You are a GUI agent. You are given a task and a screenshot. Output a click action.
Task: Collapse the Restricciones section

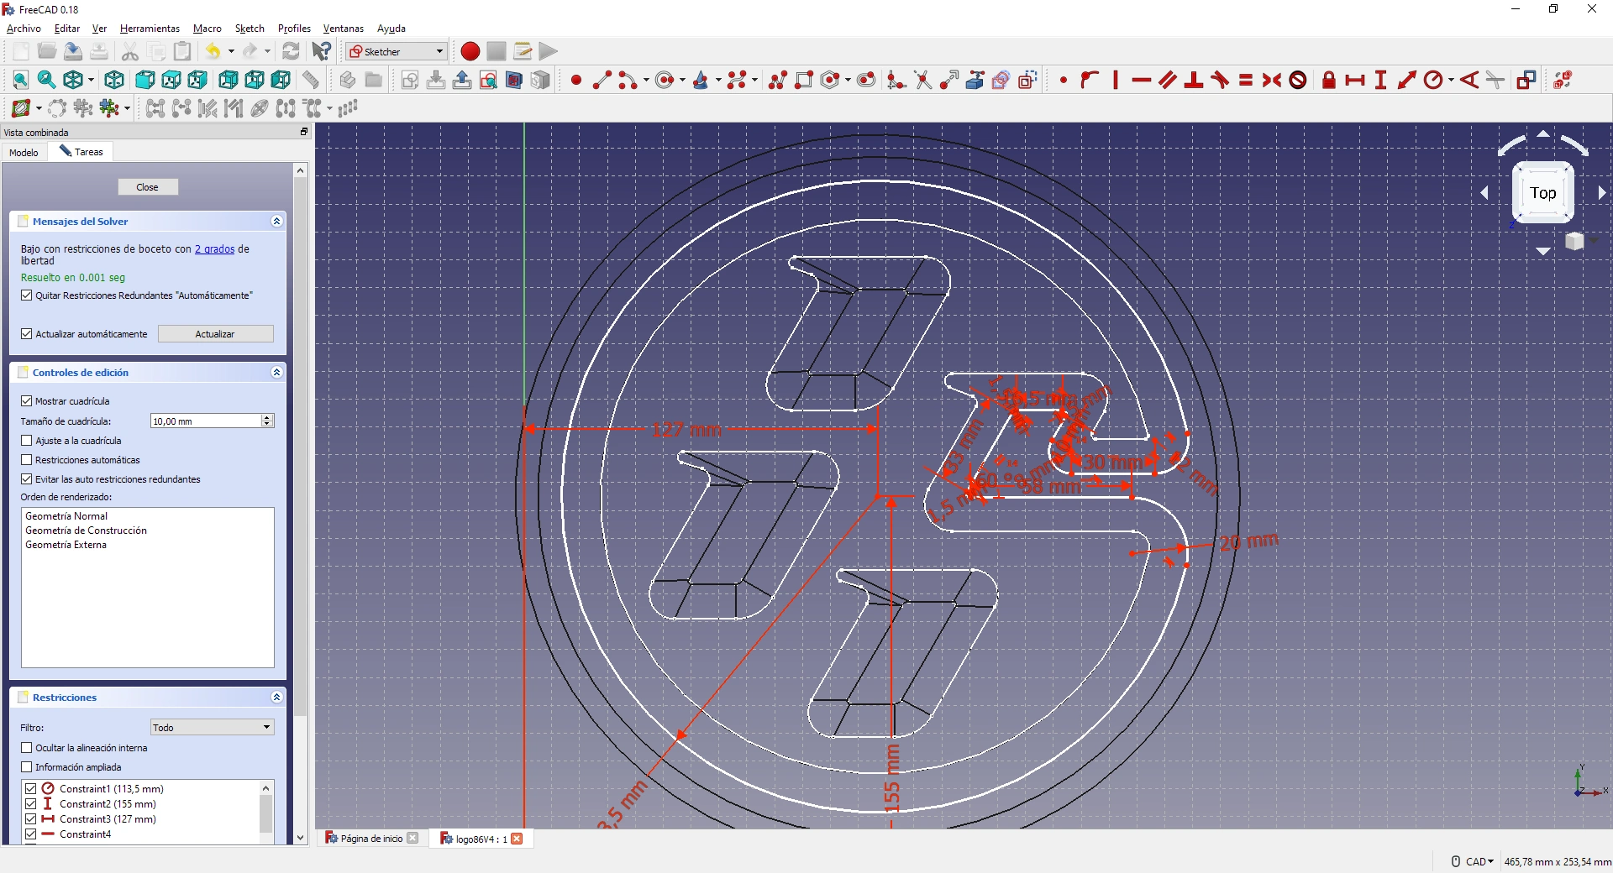pos(276,698)
